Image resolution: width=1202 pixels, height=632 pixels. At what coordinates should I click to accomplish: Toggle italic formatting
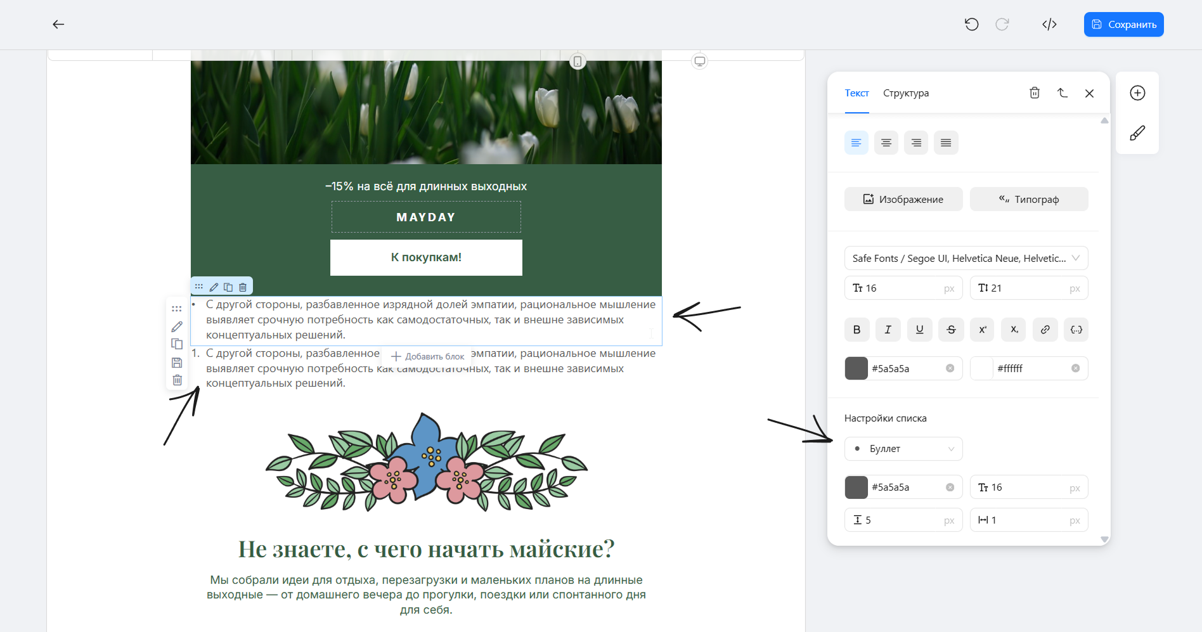point(888,330)
